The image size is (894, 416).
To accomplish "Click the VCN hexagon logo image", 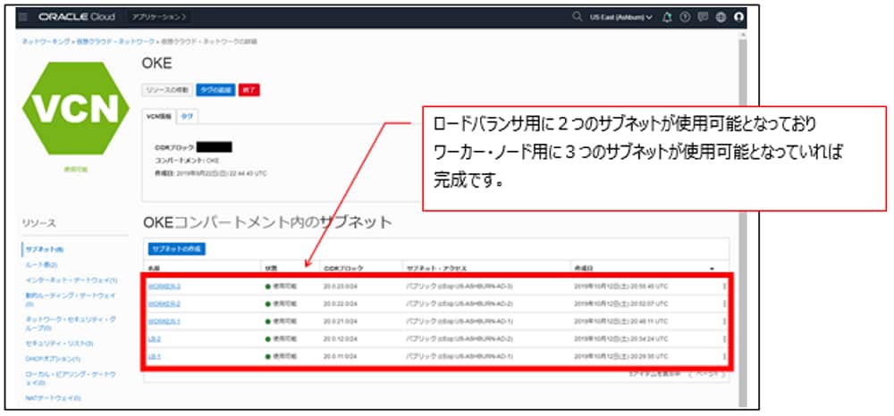I will tap(75, 108).
